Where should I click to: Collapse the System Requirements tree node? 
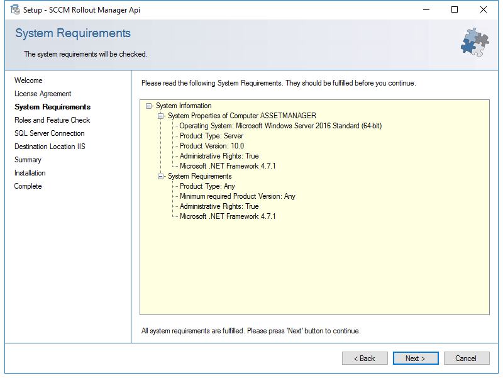tap(160, 176)
